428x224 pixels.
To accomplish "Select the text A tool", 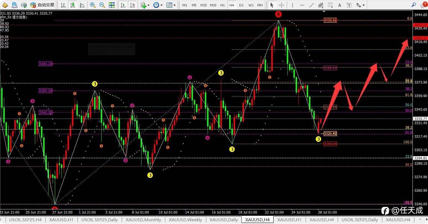I will 340,5.
